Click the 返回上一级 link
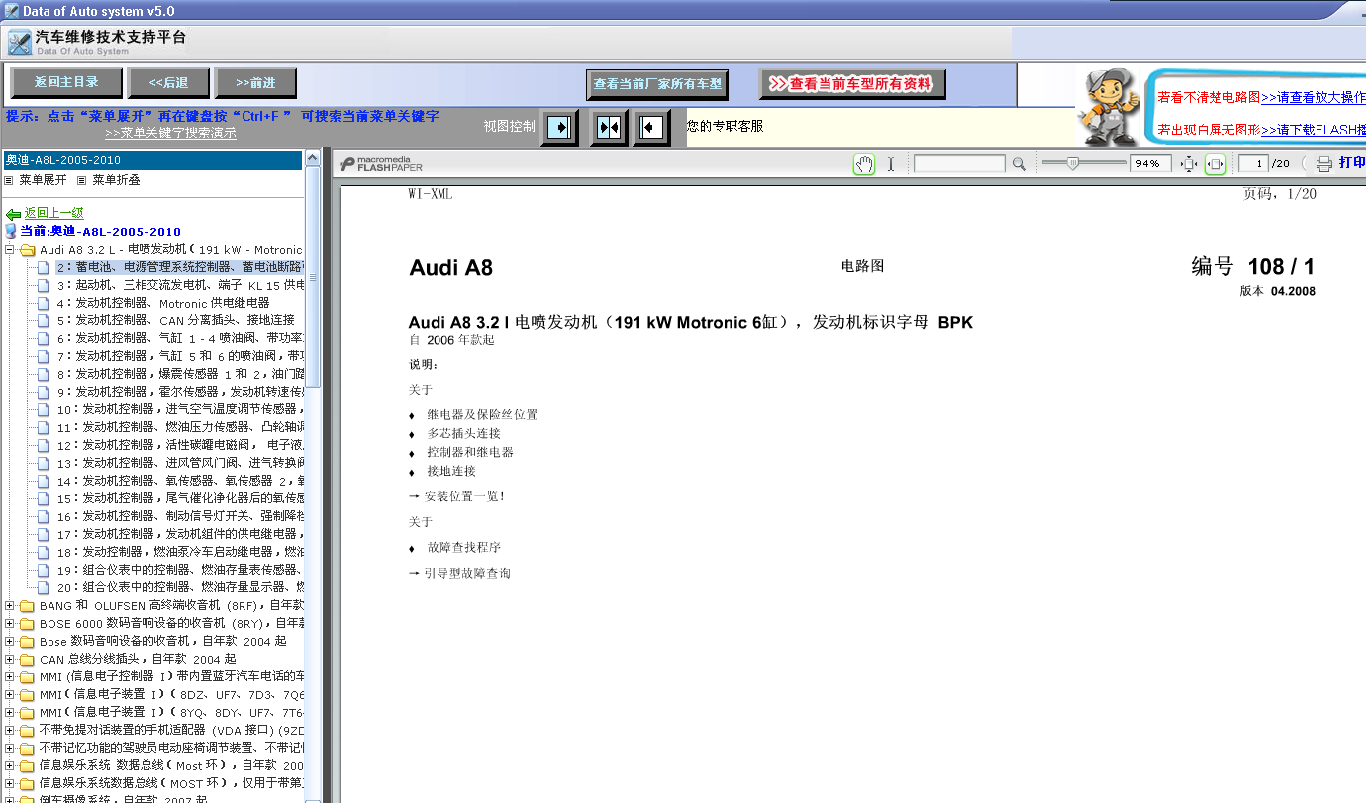Viewport: 1366px width, 803px height. (54, 213)
